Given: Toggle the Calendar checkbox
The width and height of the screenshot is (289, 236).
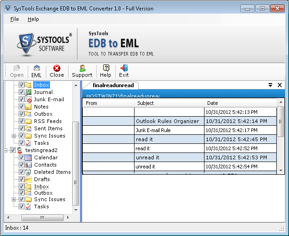Looking at the screenshot, I should 21,157.
